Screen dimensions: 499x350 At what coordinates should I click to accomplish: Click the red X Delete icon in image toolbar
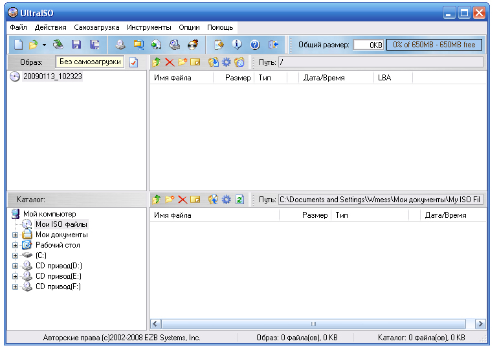click(170, 62)
